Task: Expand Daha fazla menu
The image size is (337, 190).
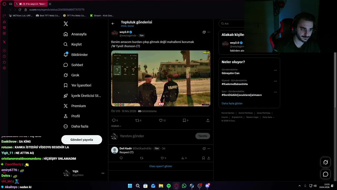Action: pos(76,126)
